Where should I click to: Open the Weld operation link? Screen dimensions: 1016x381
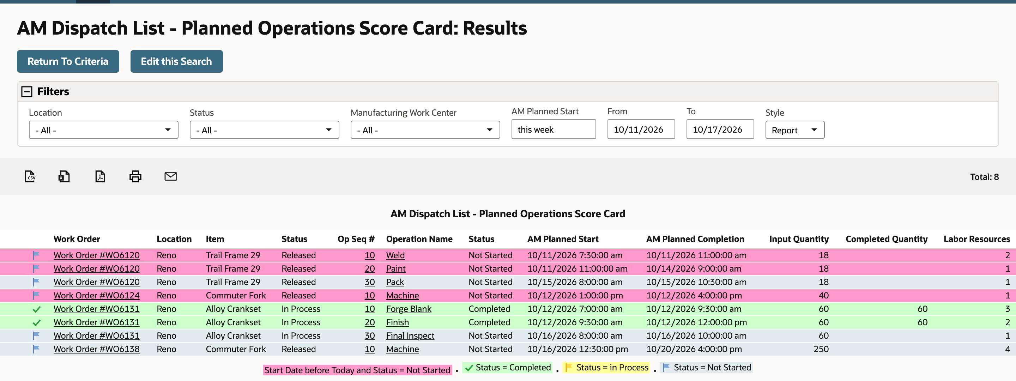(x=395, y=255)
